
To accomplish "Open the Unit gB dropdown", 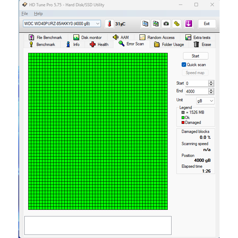I will pyautogui.click(x=205, y=101).
